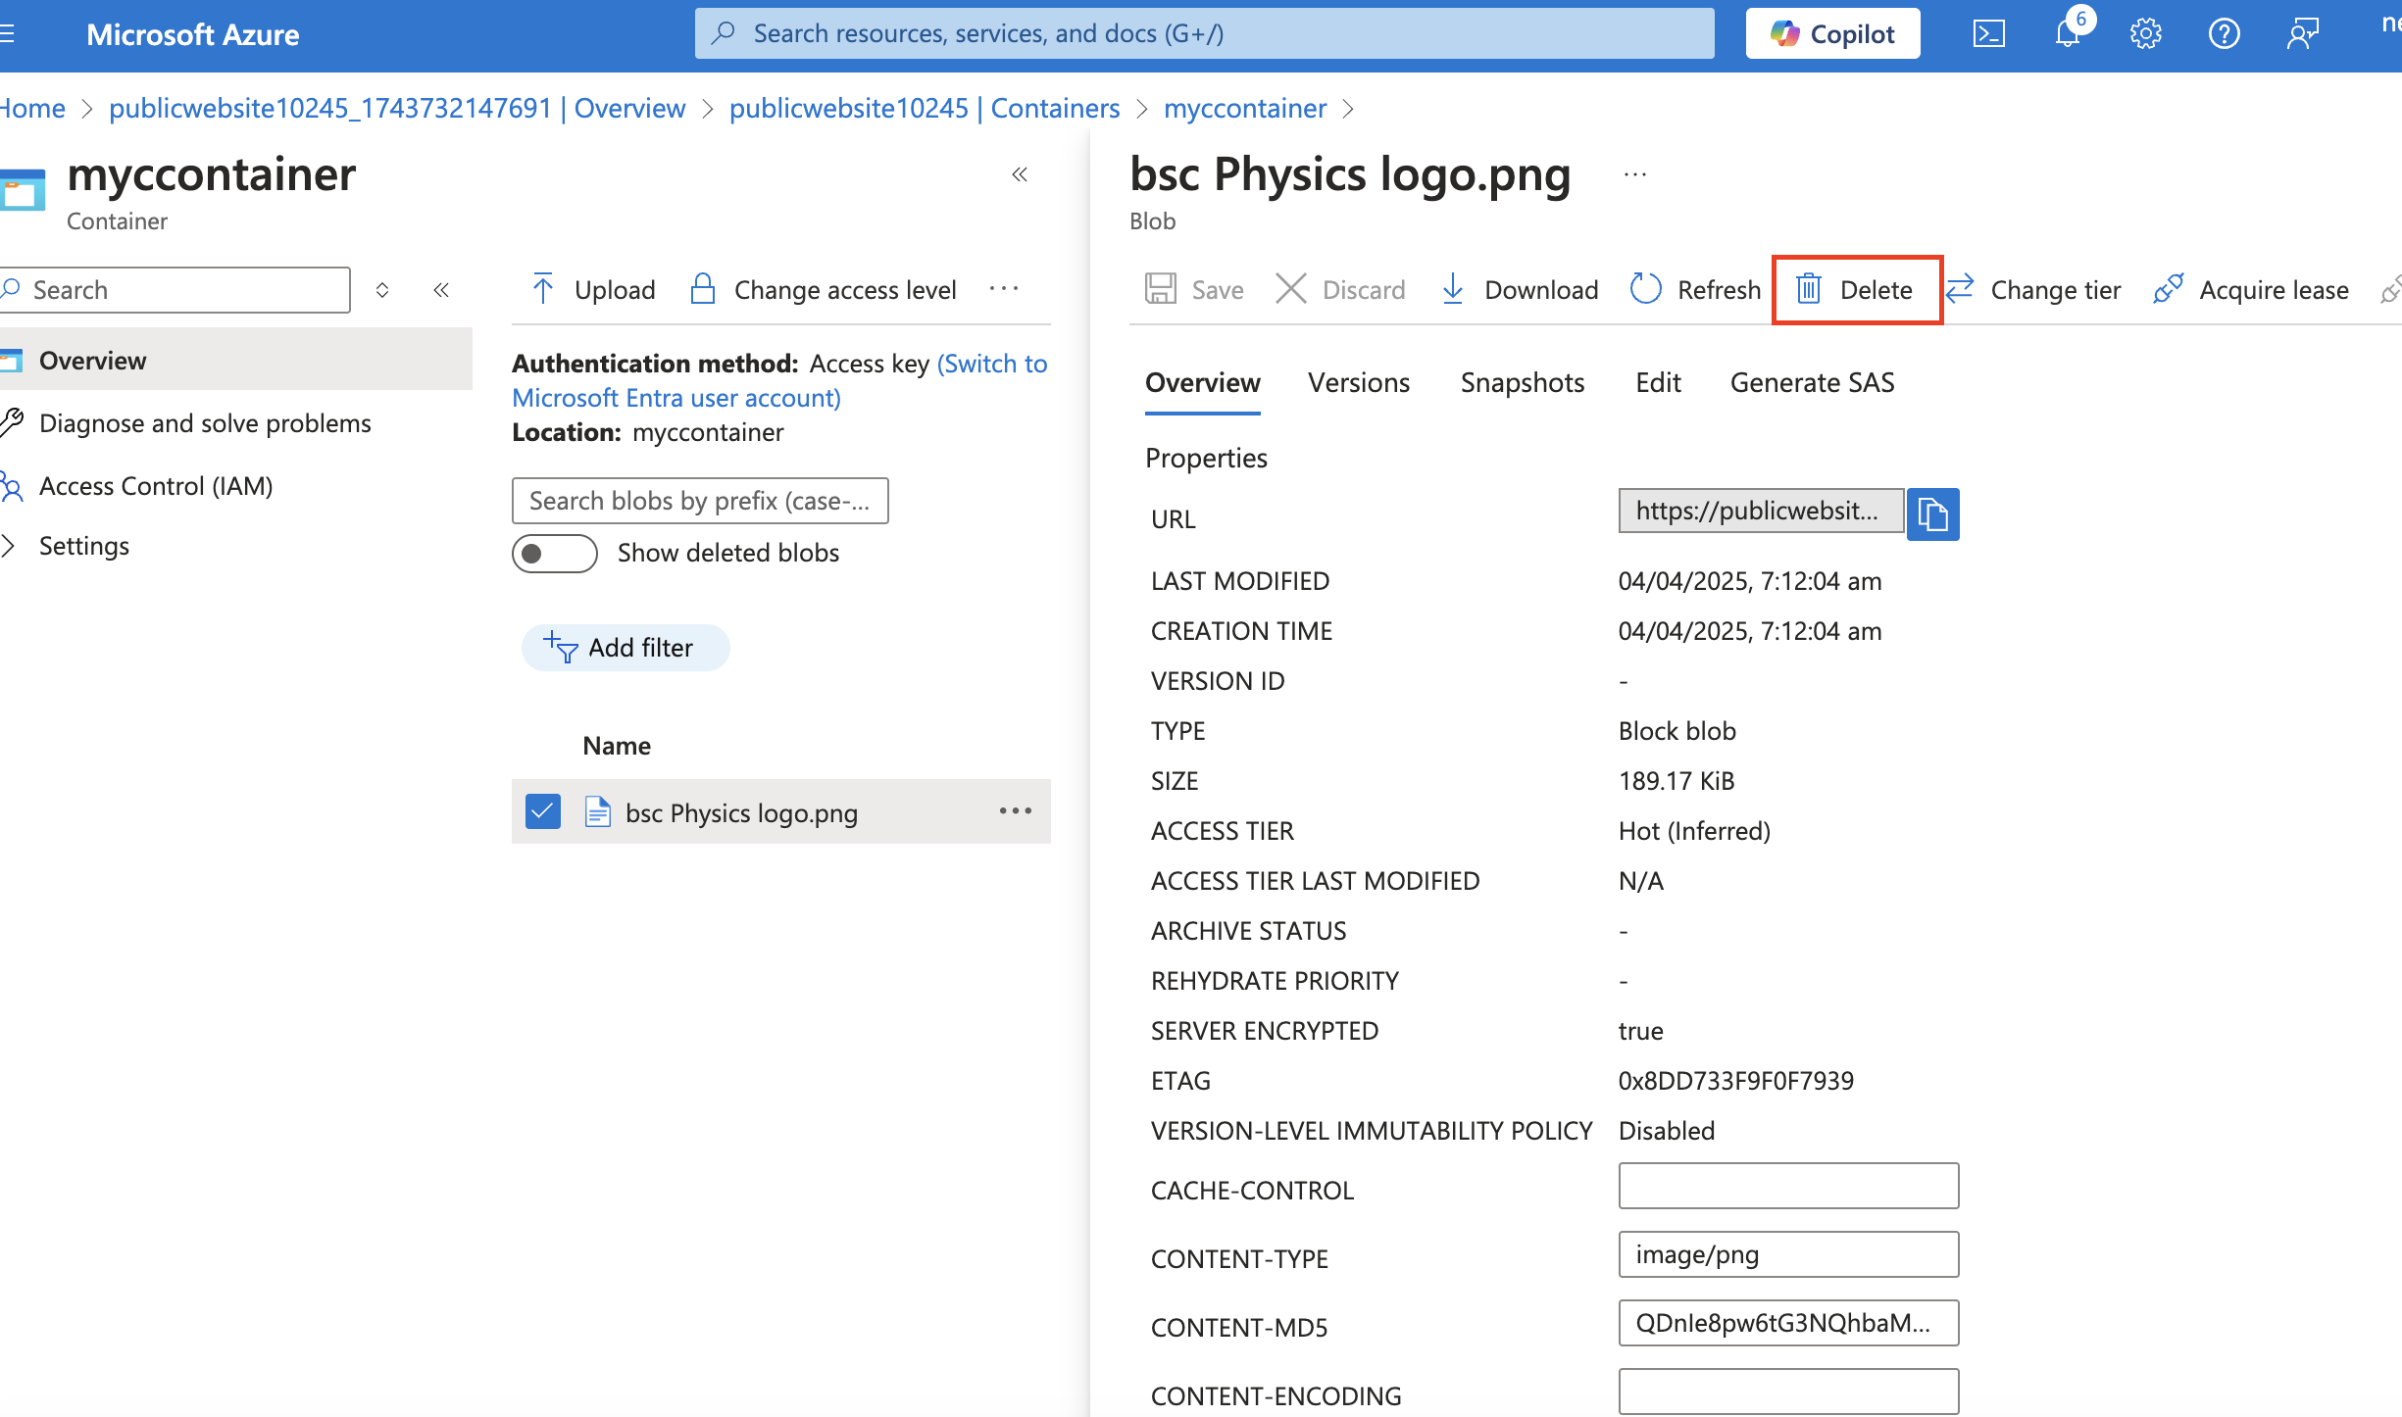Click Discard in the blob toolbar
The width and height of the screenshot is (2402, 1417).
click(1341, 290)
